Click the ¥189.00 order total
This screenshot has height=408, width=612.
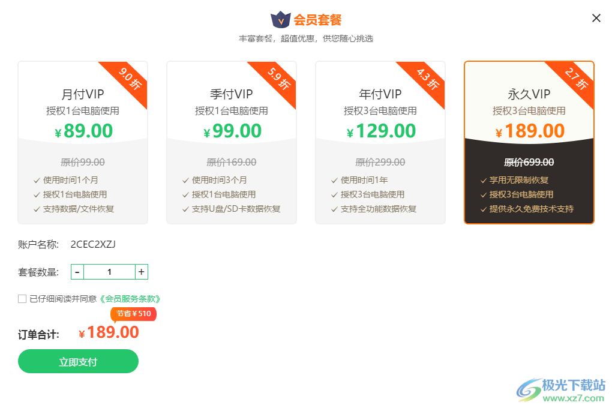109,332
